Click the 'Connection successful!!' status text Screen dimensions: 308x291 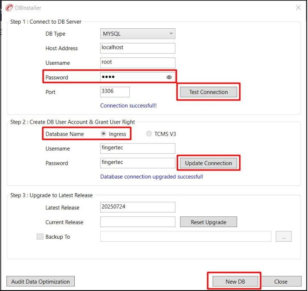coord(128,106)
